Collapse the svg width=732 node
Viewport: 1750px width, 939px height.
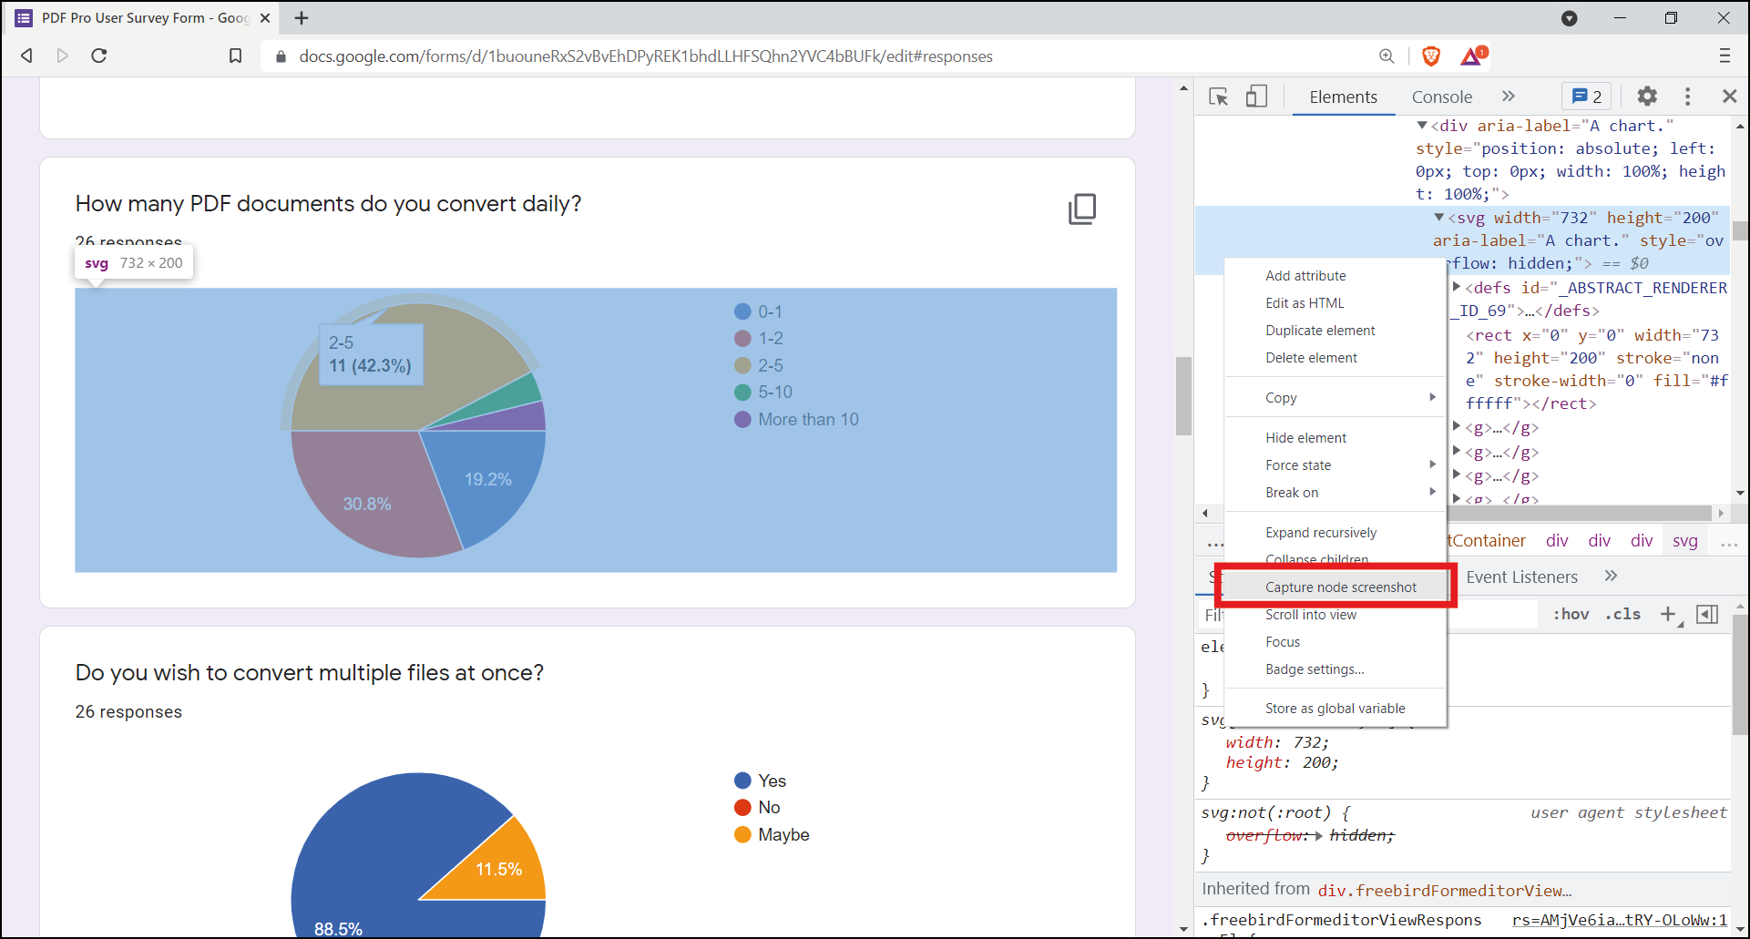pos(1439,218)
